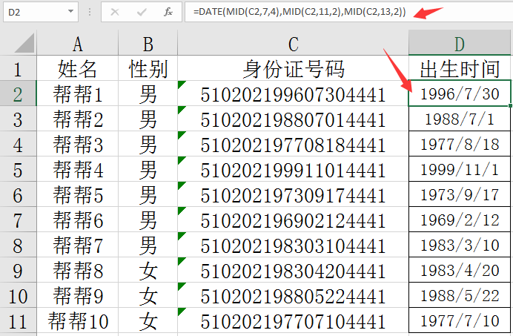Click the date cell 1977/8/18
Viewport: 513px width, 336px height.
pyautogui.click(x=460, y=144)
